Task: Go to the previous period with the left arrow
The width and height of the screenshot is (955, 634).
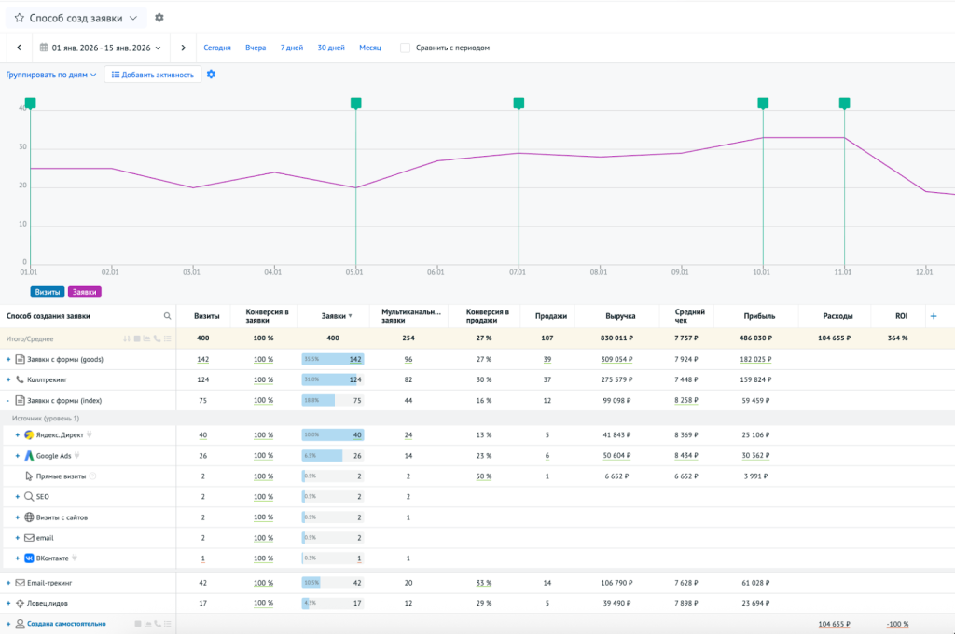Action: tap(19, 48)
